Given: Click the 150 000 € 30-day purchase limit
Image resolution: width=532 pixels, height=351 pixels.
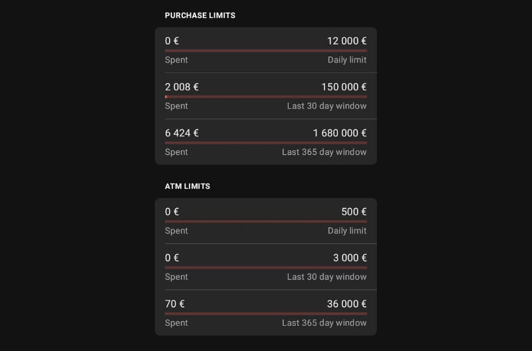Looking at the screenshot, I should pos(344,87).
